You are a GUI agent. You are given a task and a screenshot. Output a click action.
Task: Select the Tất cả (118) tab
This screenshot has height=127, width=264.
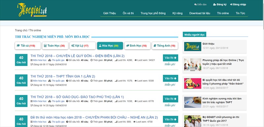28,46
